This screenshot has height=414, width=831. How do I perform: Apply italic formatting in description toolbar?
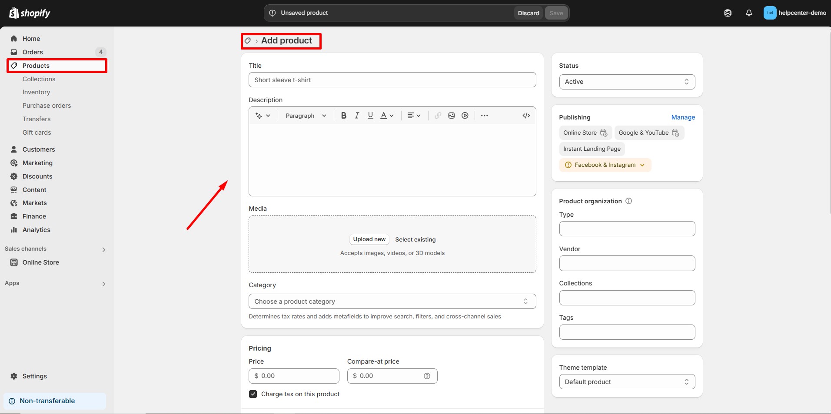pos(357,116)
